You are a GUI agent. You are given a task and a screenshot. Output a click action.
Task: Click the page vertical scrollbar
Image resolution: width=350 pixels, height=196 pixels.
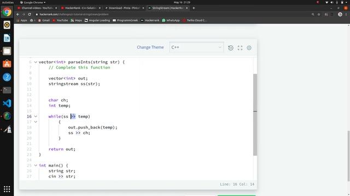348,156
